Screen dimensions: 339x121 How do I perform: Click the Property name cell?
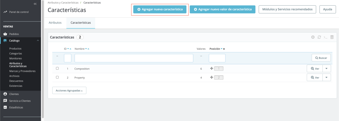tap(79, 77)
